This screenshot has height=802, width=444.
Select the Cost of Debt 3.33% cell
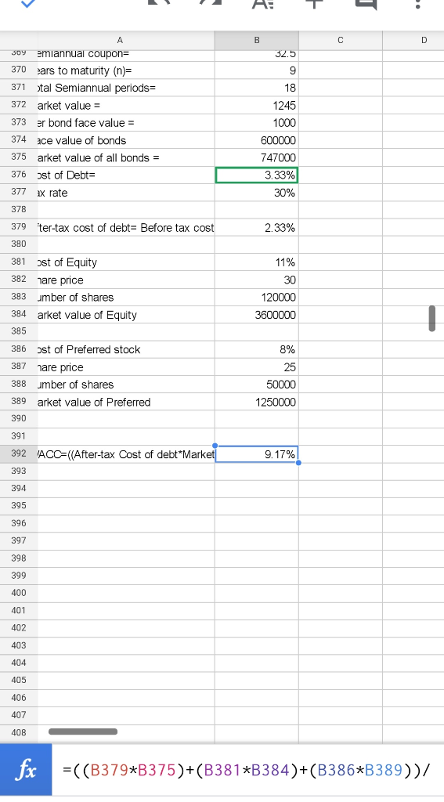coord(257,175)
